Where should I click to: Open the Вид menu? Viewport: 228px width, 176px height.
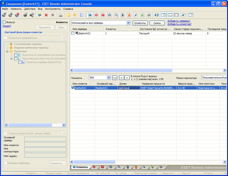[40, 9]
